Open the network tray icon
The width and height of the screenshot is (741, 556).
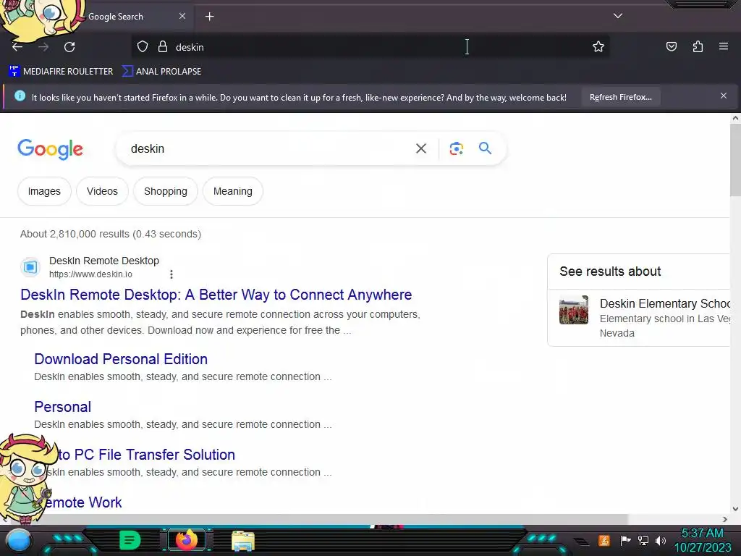point(643,540)
